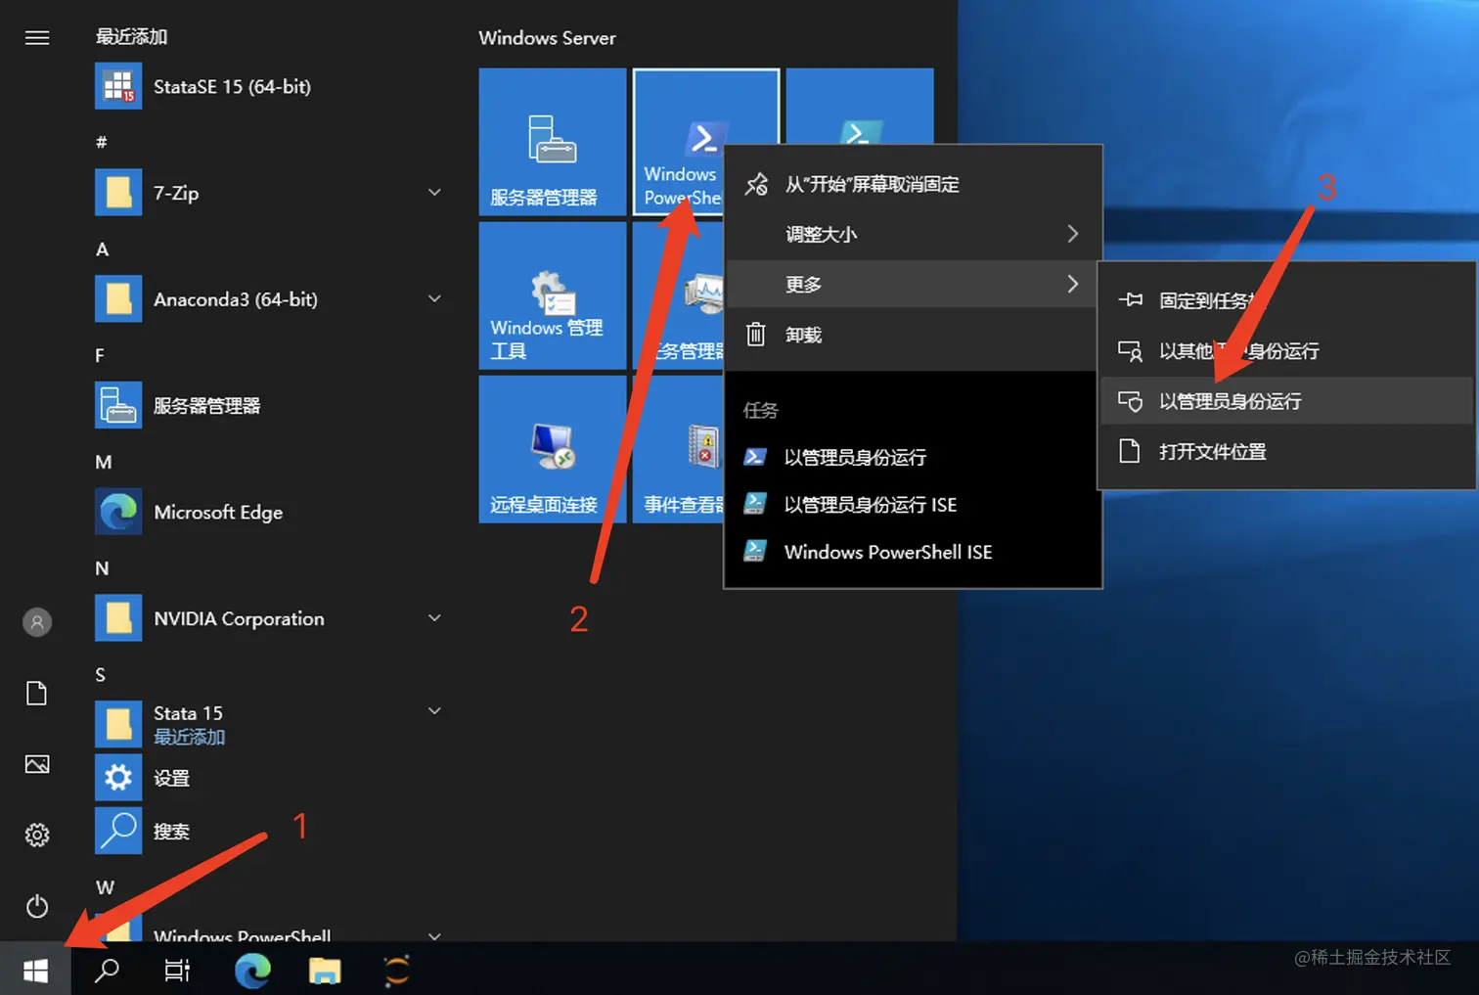
Task: Open Task View on the taskbar
Action: pos(177,970)
